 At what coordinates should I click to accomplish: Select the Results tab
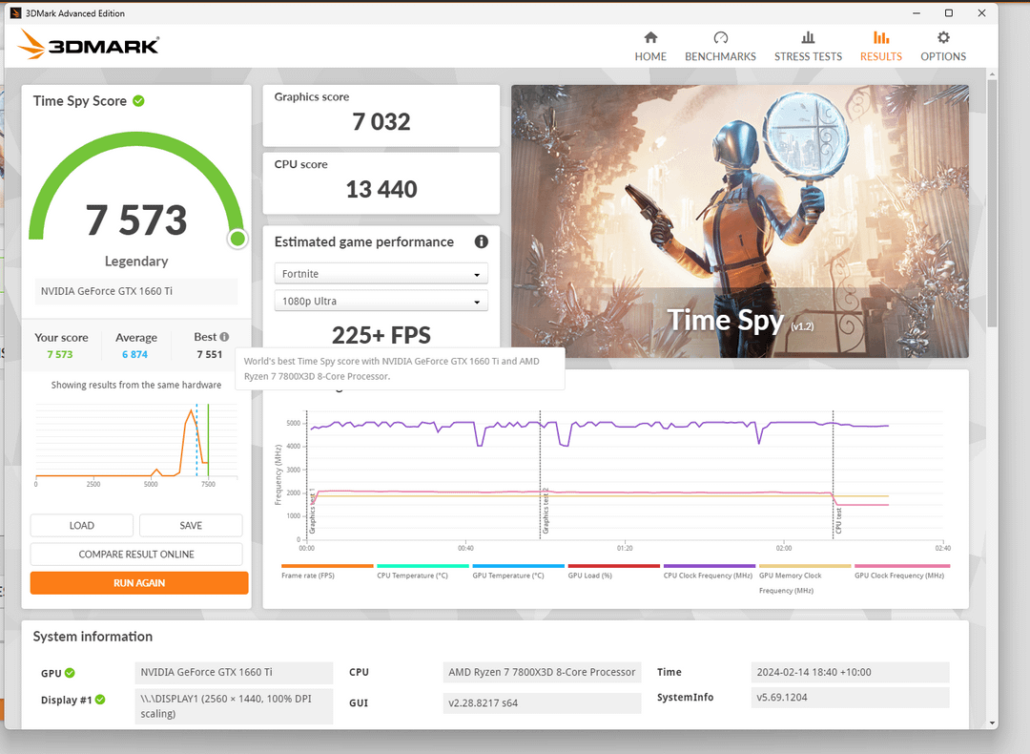point(881,47)
